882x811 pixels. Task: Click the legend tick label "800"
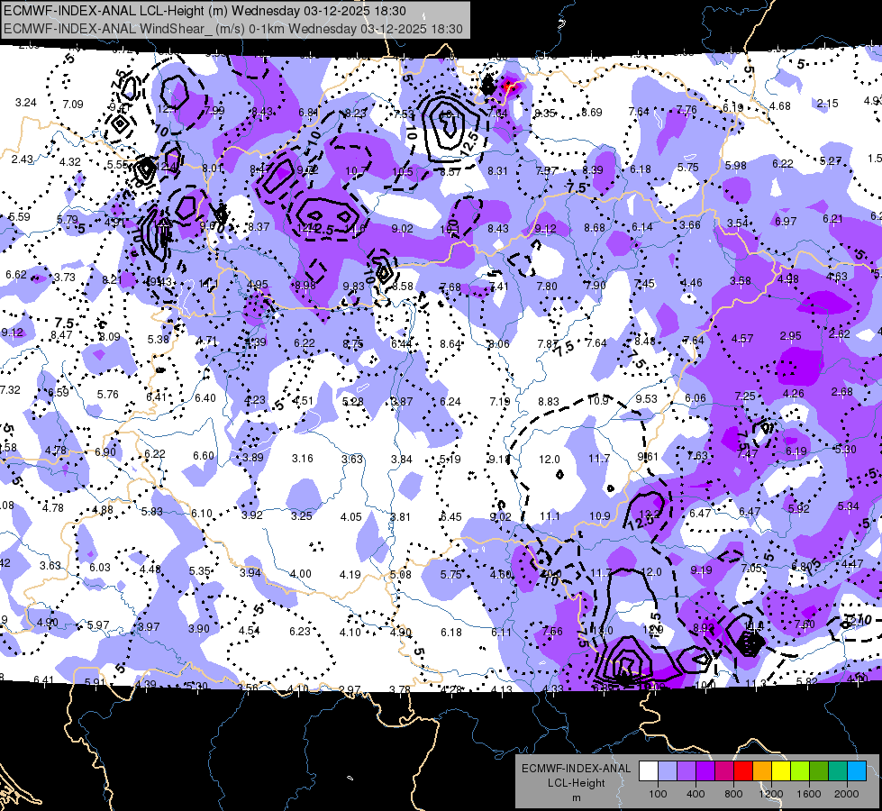[x=733, y=794]
